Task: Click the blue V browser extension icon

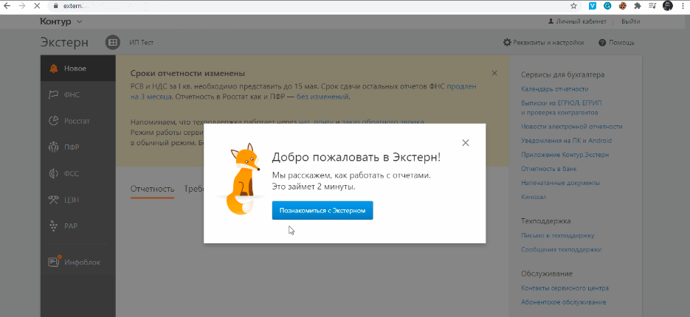Action: (x=593, y=6)
